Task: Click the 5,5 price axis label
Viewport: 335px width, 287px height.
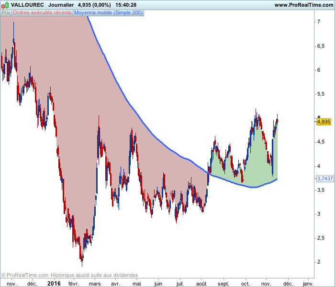Action: click(321, 94)
